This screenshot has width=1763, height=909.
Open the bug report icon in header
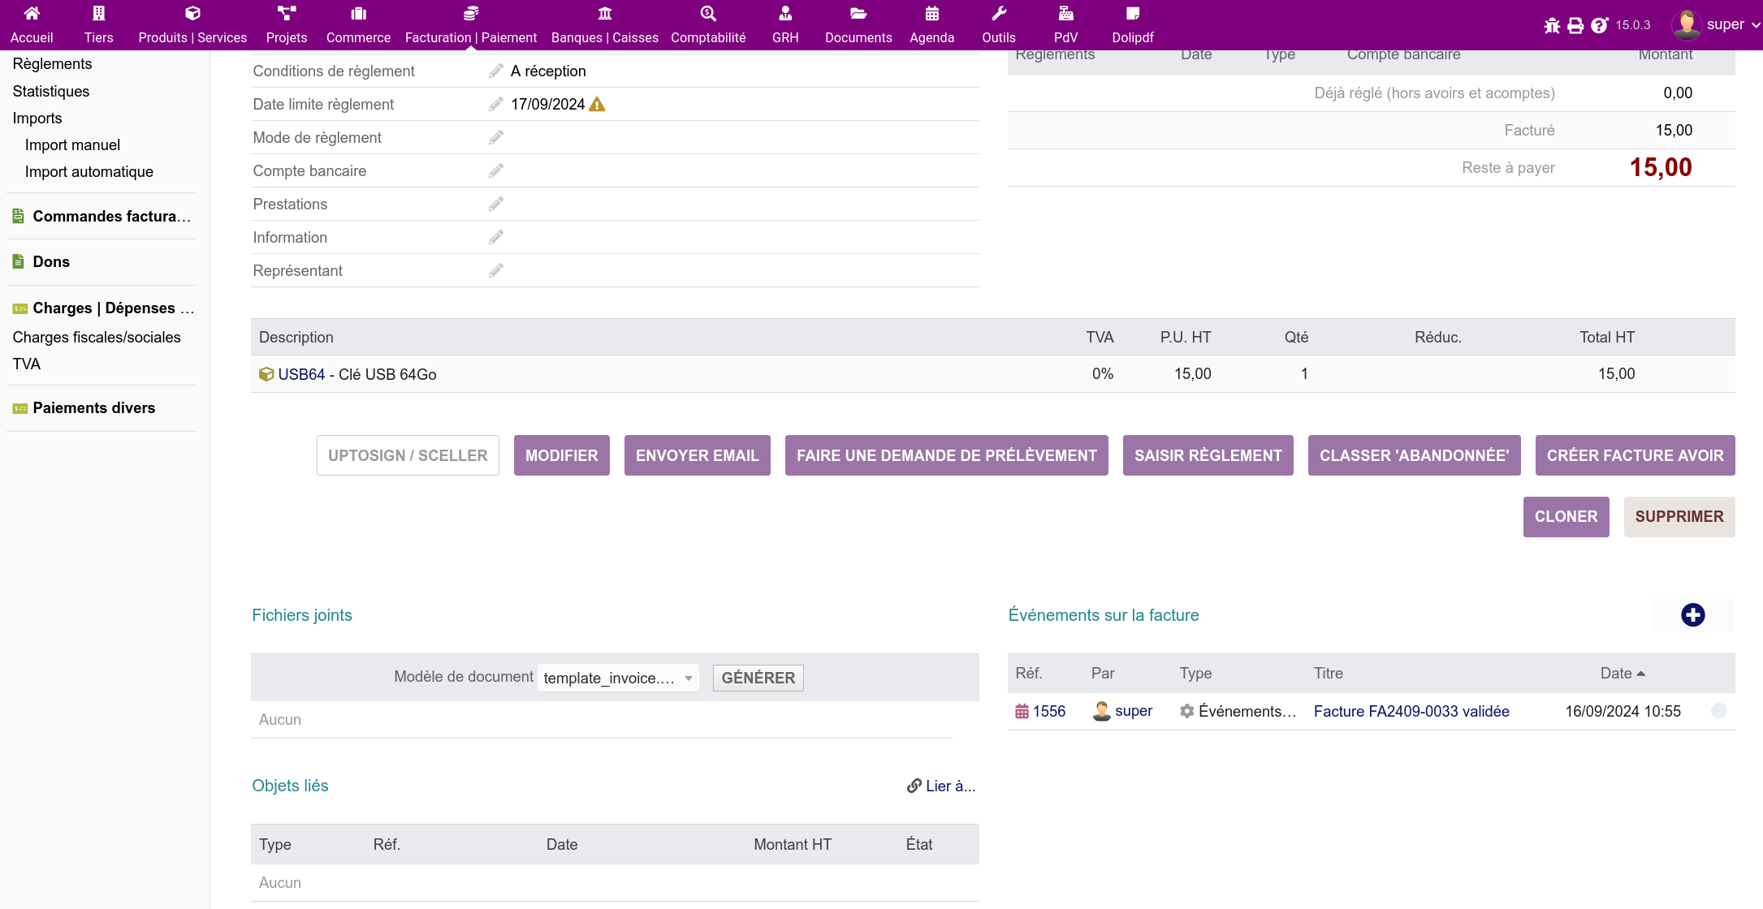[x=1552, y=25]
